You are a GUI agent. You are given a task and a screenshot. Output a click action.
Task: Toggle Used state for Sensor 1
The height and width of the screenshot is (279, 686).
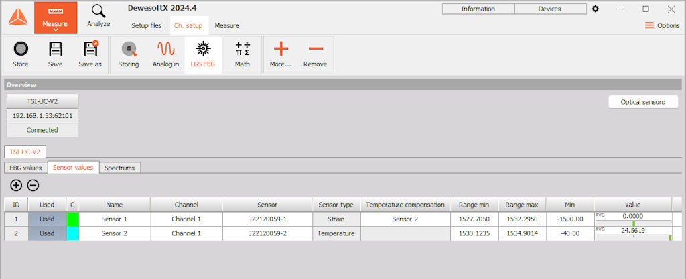tap(47, 219)
